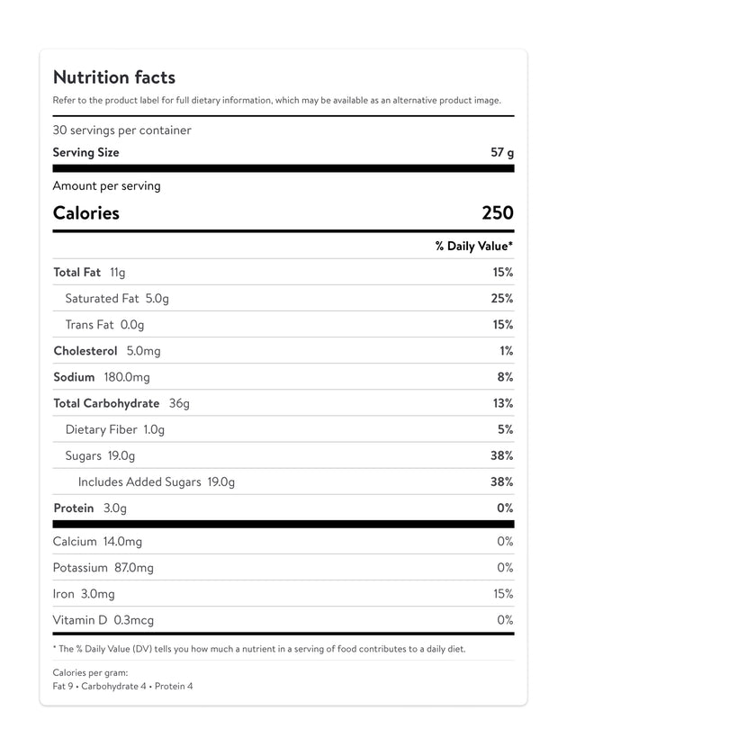Select the Serving Size label
The width and height of the screenshot is (756, 756).
tap(85, 153)
